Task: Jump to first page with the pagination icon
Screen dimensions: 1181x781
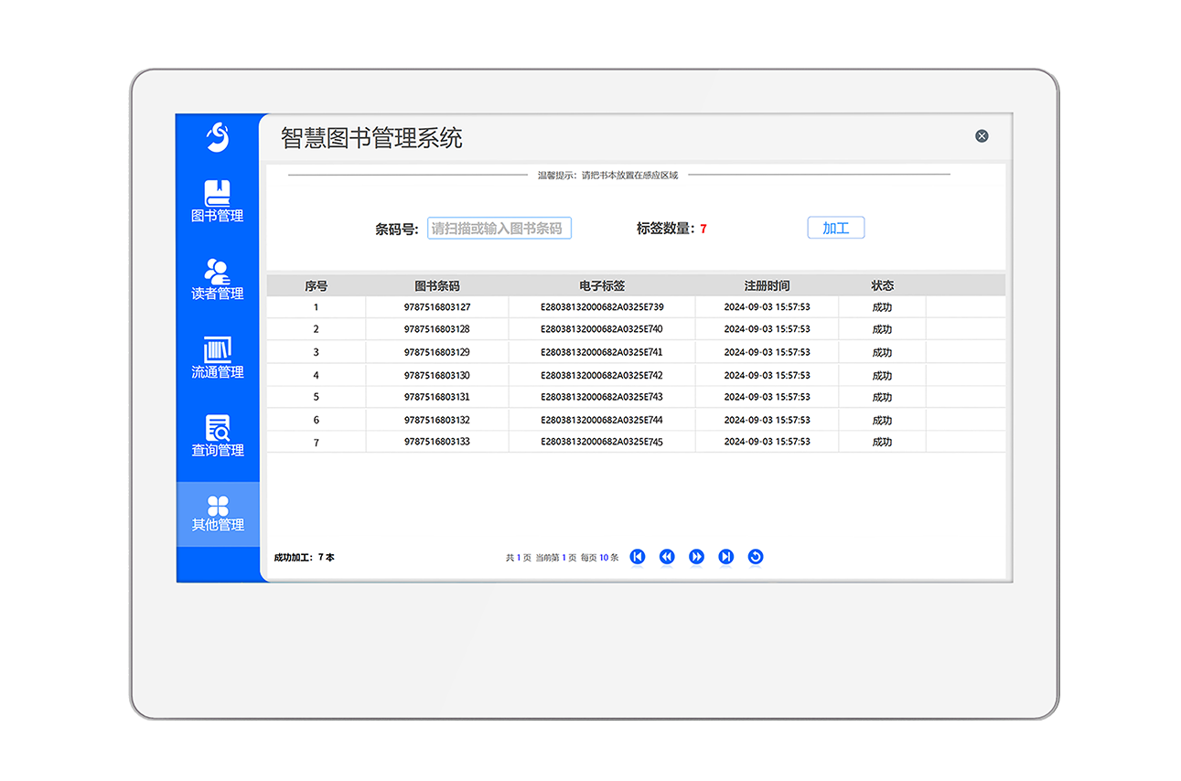Action: (638, 556)
